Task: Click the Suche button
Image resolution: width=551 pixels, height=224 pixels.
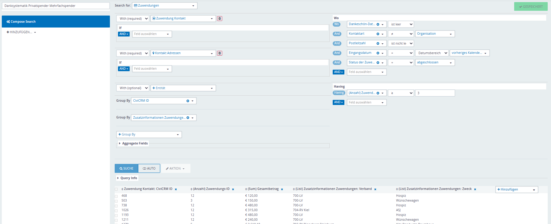Action: (126, 168)
